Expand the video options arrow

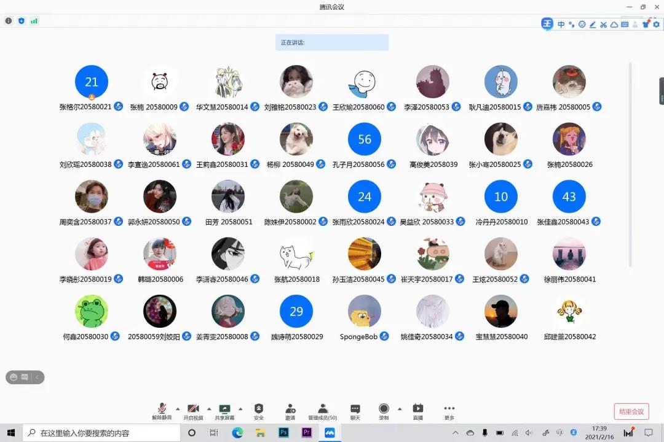[209, 408]
